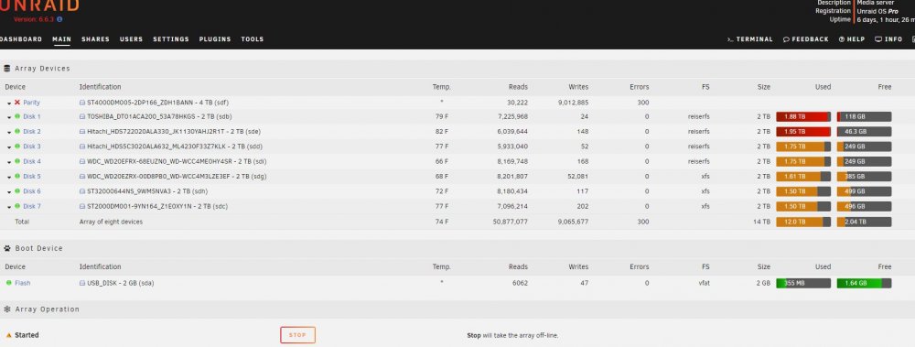Click the Disk 4 green status indicator
This screenshot has width=915, height=347.
17,161
